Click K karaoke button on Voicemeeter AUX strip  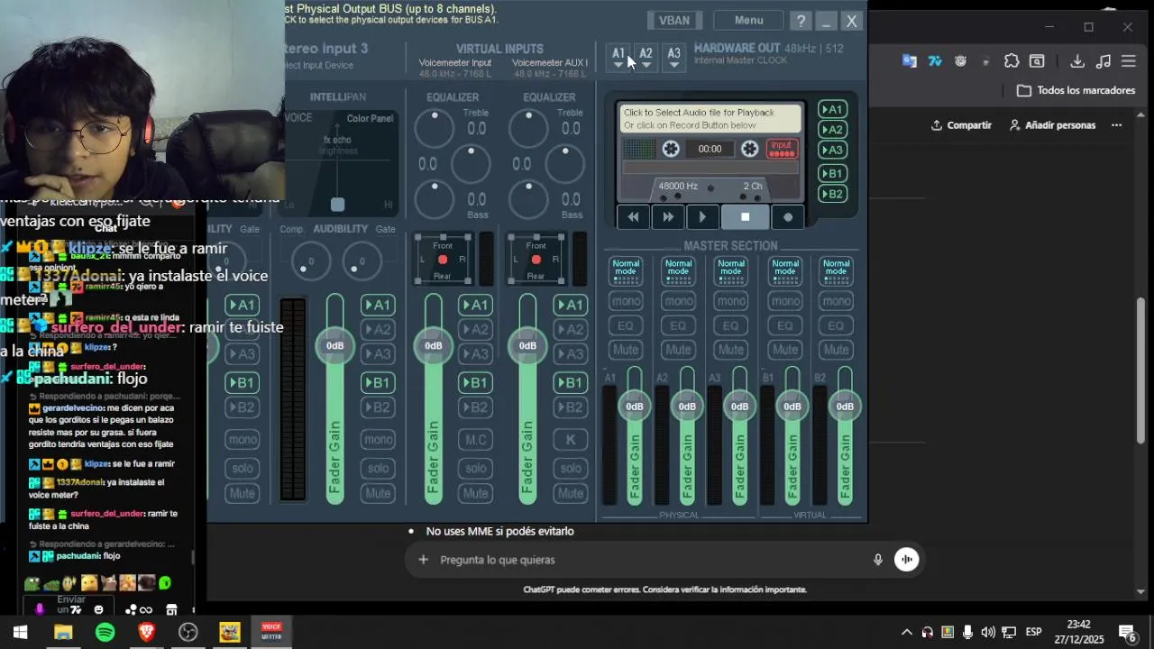click(570, 440)
